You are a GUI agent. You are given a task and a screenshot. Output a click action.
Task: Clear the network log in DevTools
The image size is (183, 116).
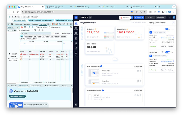click(25, 27)
